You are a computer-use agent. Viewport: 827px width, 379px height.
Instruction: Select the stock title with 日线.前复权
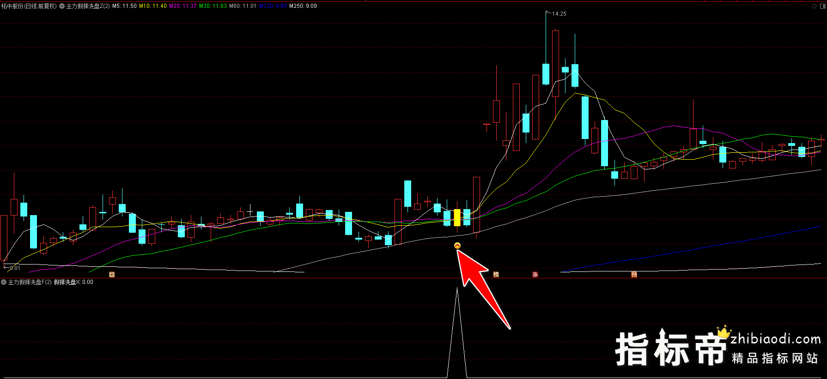click(29, 6)
